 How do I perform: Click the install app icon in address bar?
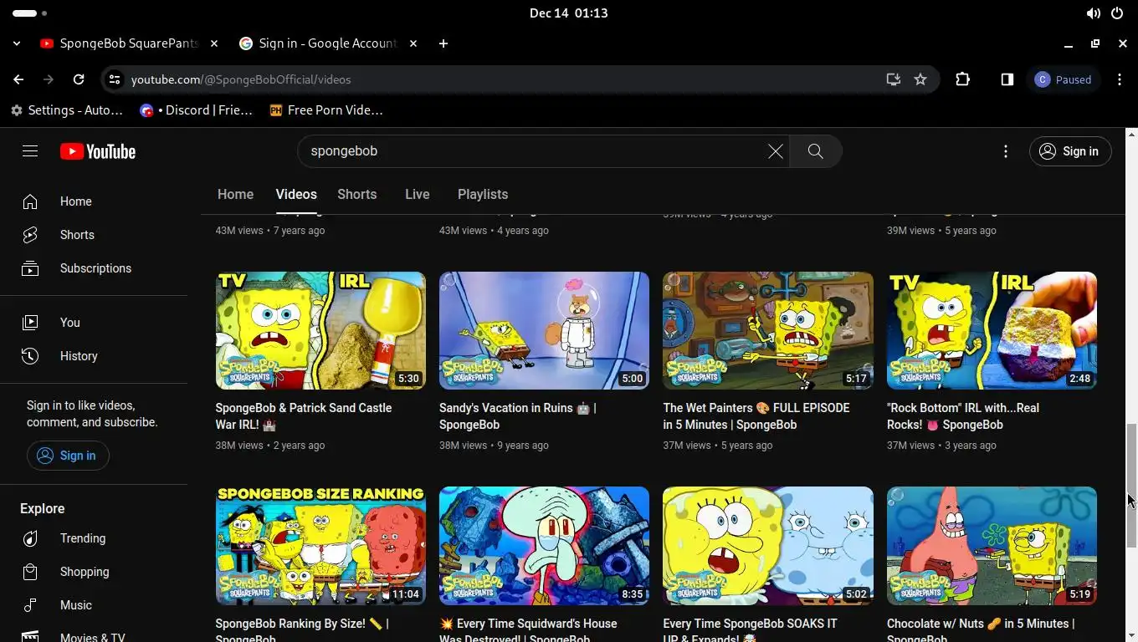coord(893,79)
